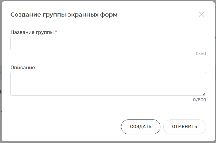Click the title Создание группы экранных форм

pyautogui.click(x=64, y=15)
